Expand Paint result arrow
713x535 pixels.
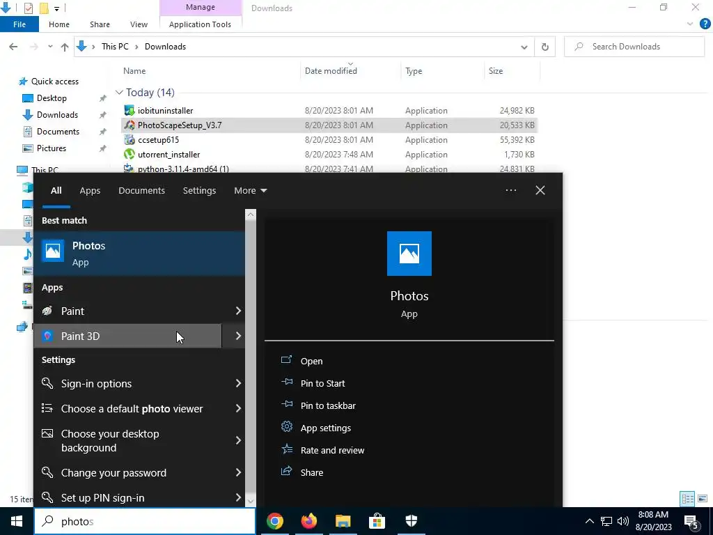click(238, 311)
